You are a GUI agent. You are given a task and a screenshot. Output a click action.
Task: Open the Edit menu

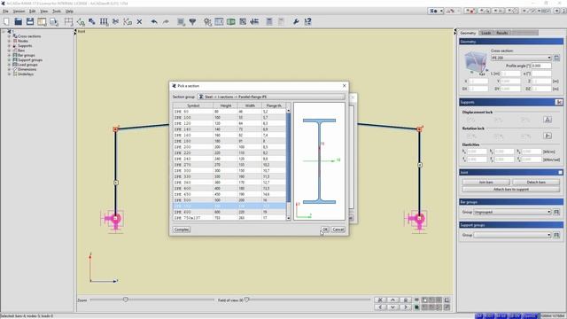(x=32, y=12)
